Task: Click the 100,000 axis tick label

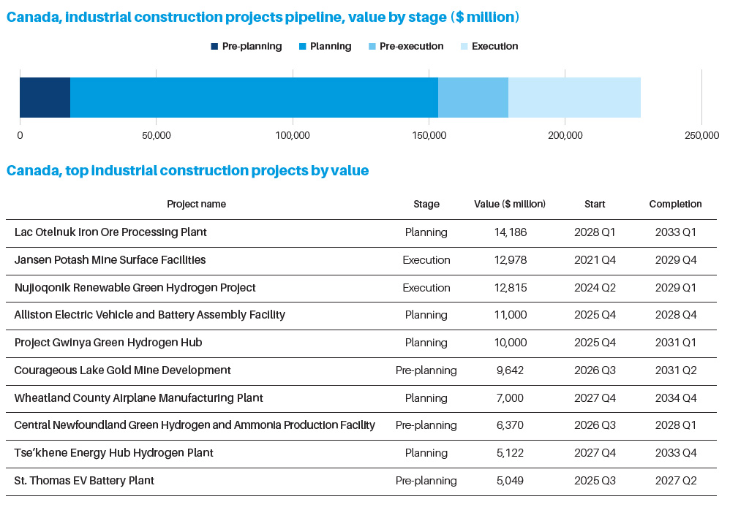Action: (x=293, y=136)
